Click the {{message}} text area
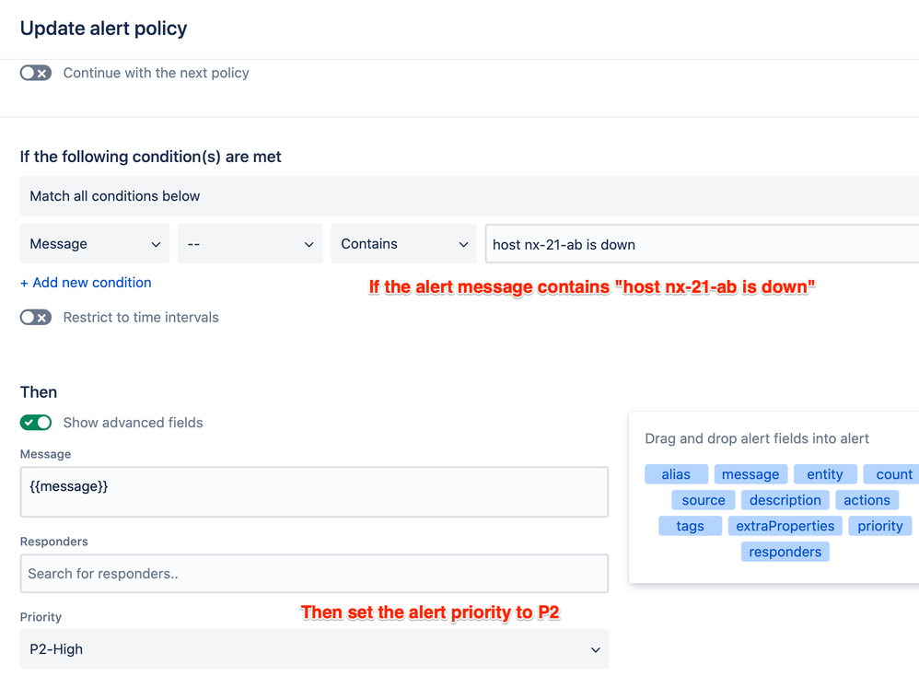The height and width of the screenshot is (676, 919). (315, 485)
